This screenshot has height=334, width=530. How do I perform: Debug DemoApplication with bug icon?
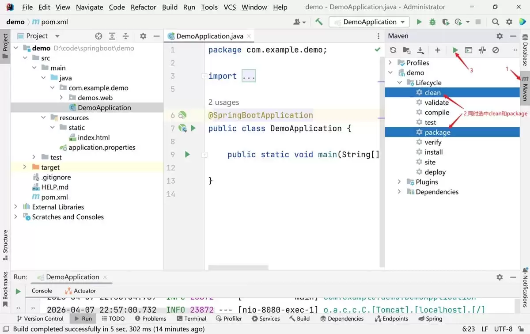(x=432, y=22)
